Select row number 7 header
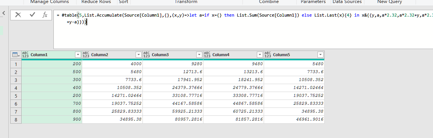This screenshot has height=138, width=433. click(16, 112)
